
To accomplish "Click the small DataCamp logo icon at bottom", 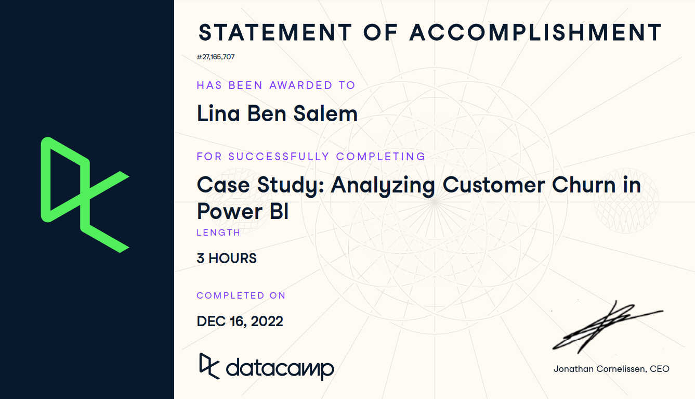I will [x=209, y=366].
